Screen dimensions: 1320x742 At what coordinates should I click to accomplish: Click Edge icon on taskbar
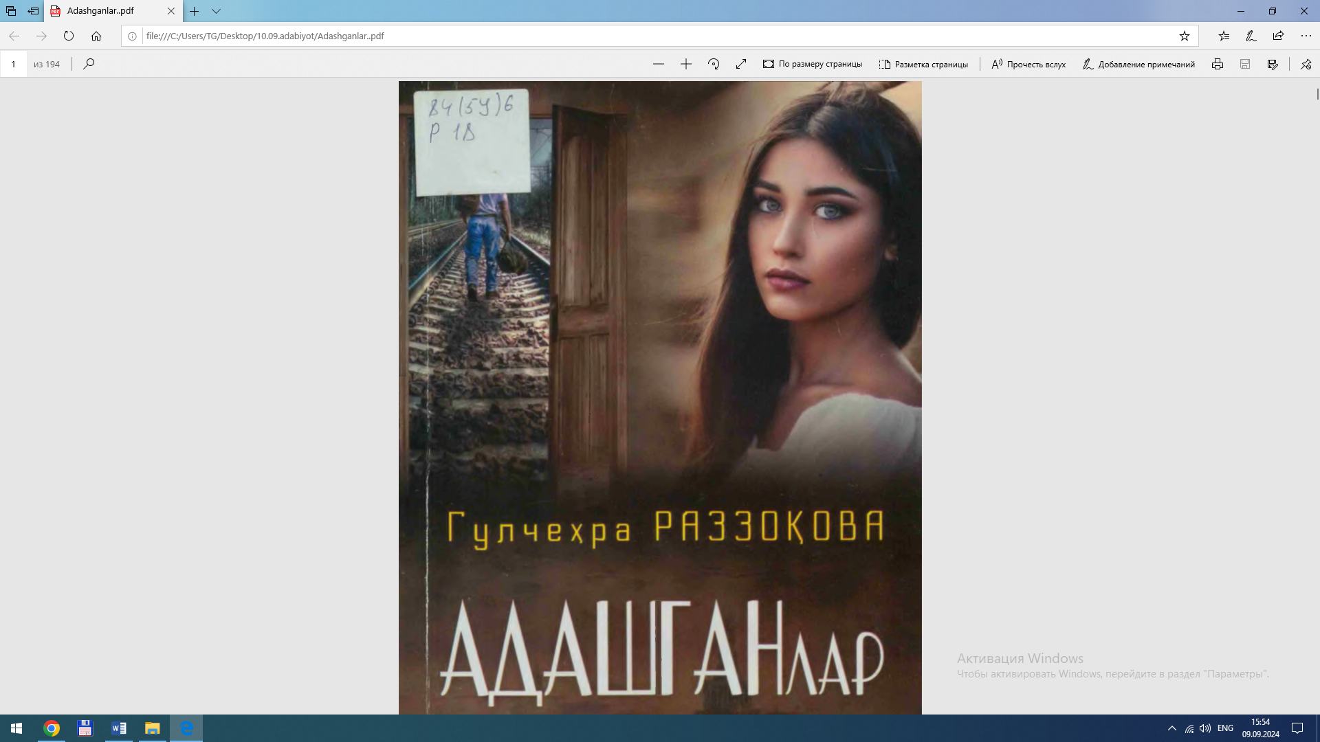point(186,728)
